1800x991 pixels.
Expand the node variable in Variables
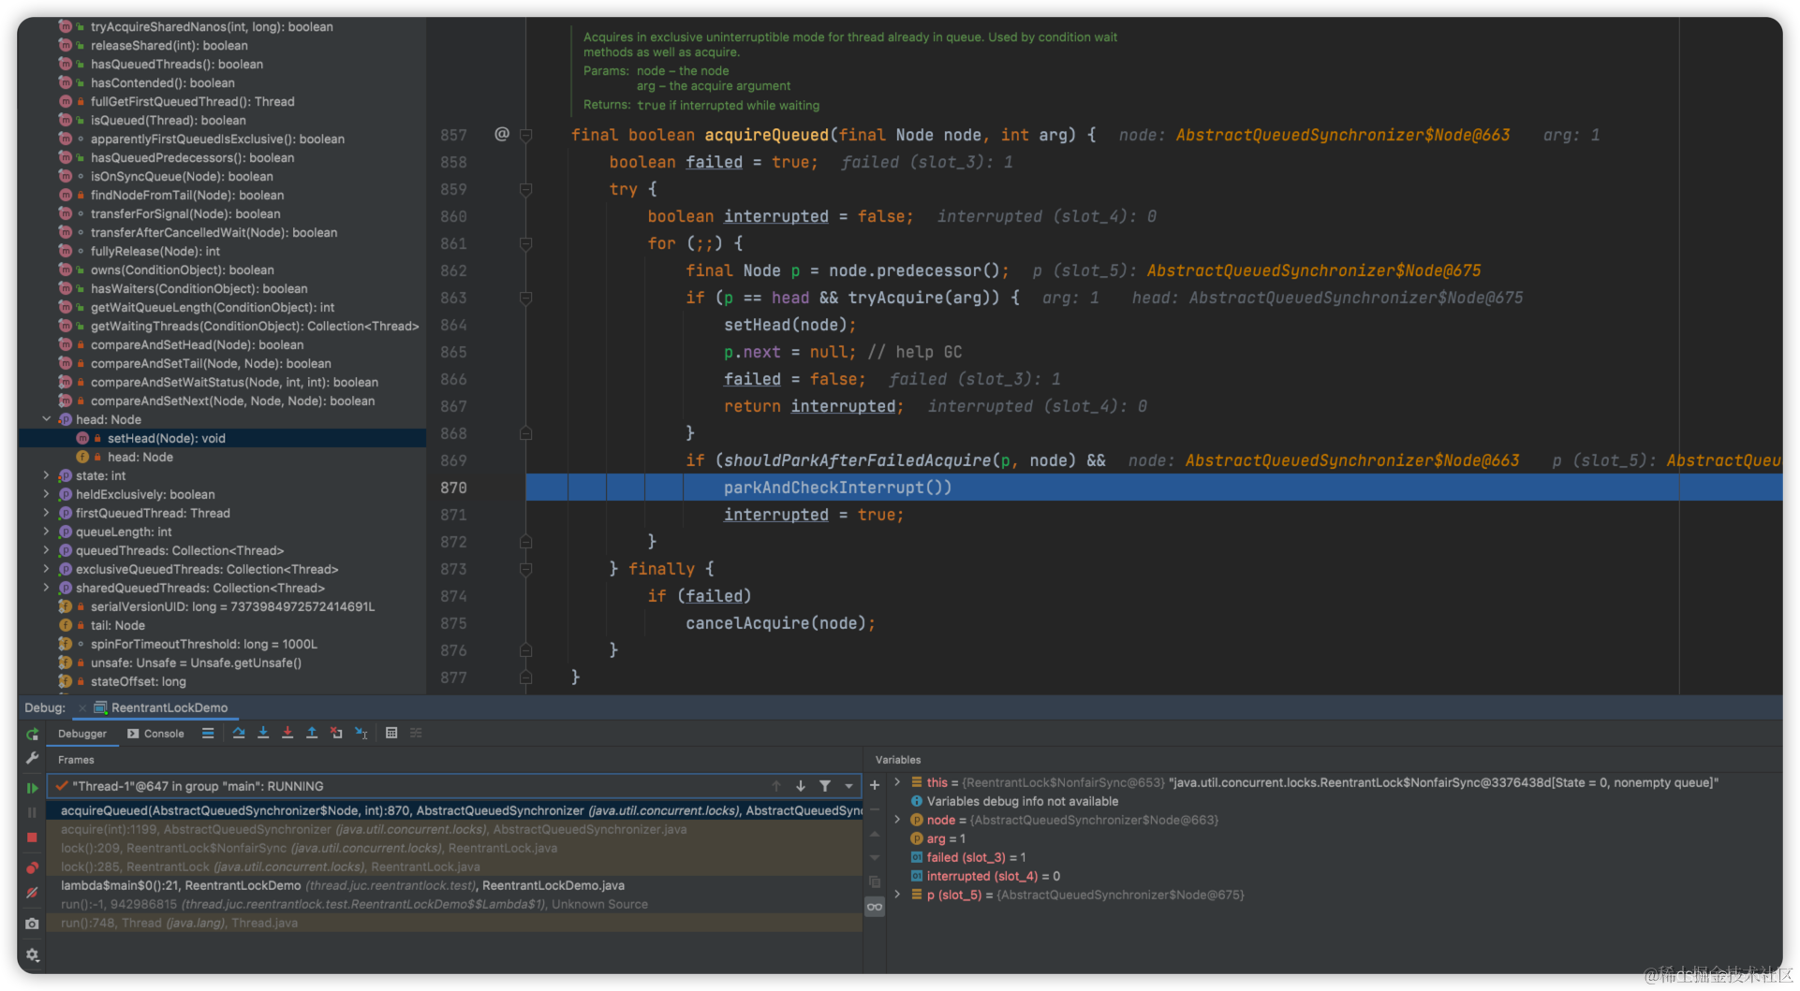click(897, 820)
